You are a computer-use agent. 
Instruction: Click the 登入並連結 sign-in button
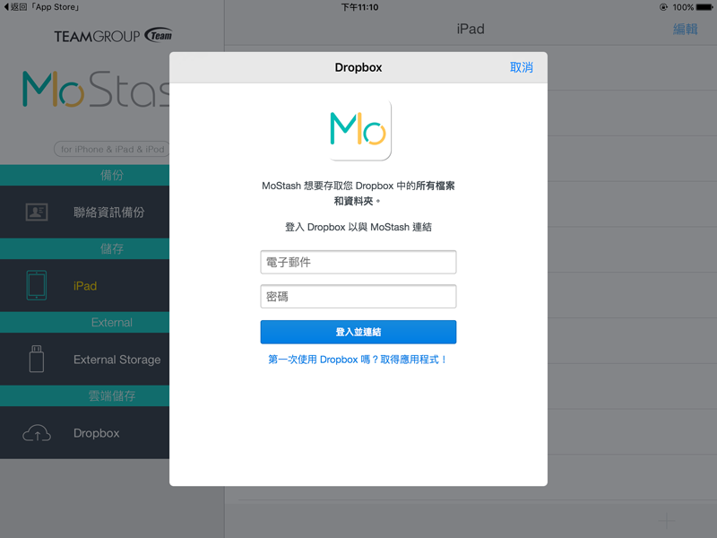(358, 332)
